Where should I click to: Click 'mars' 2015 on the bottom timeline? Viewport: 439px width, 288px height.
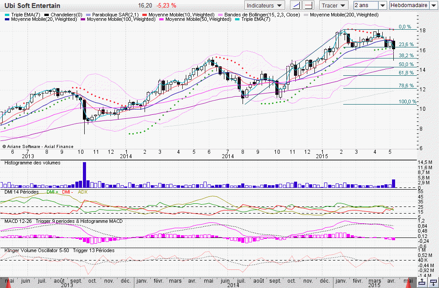[x=375, y=281]
